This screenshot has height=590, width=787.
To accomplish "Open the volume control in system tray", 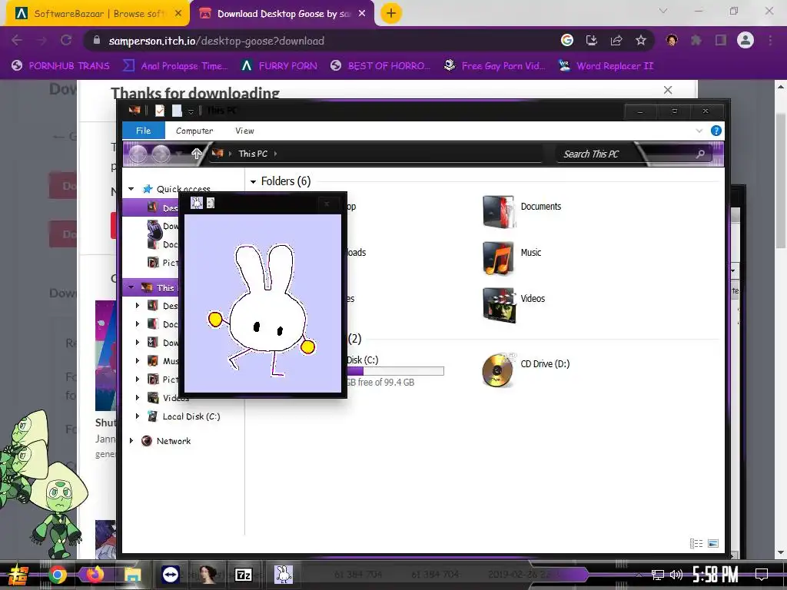I will tap(676, 575).
